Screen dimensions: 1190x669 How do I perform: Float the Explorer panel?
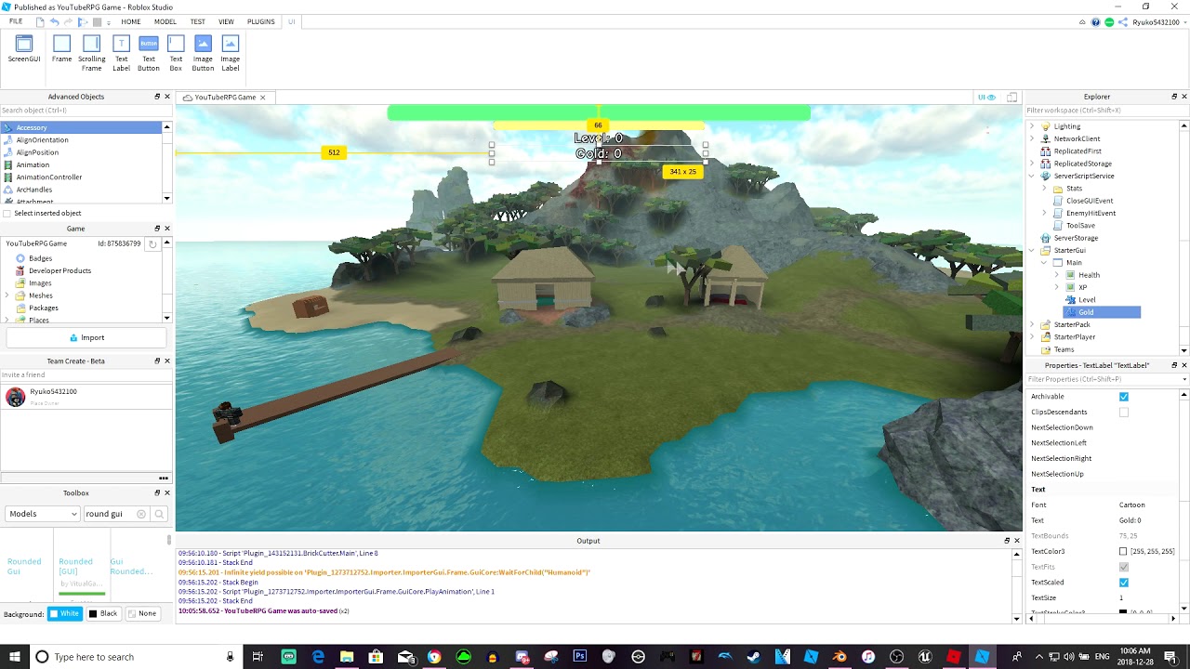tap(1173, 97)
